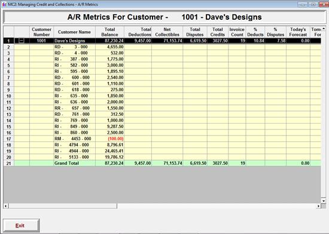
Task: Select row header number 17
Action: 8,138
